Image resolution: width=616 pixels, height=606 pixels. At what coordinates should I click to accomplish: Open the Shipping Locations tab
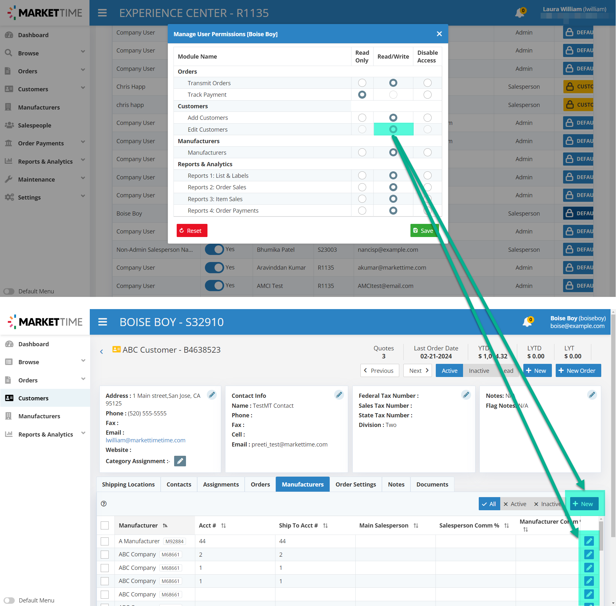128,484
